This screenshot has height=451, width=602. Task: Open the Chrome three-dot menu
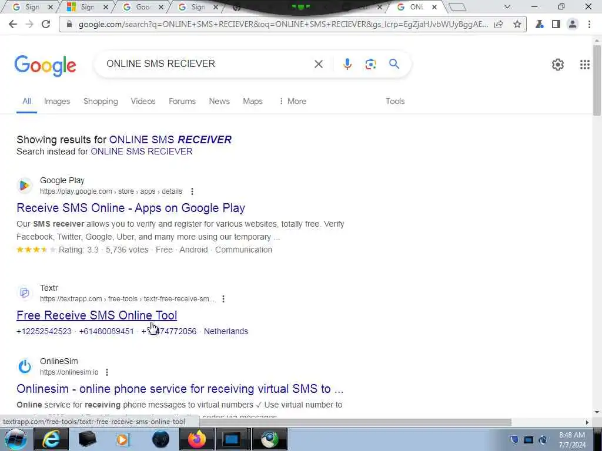(x=589, y=24)
